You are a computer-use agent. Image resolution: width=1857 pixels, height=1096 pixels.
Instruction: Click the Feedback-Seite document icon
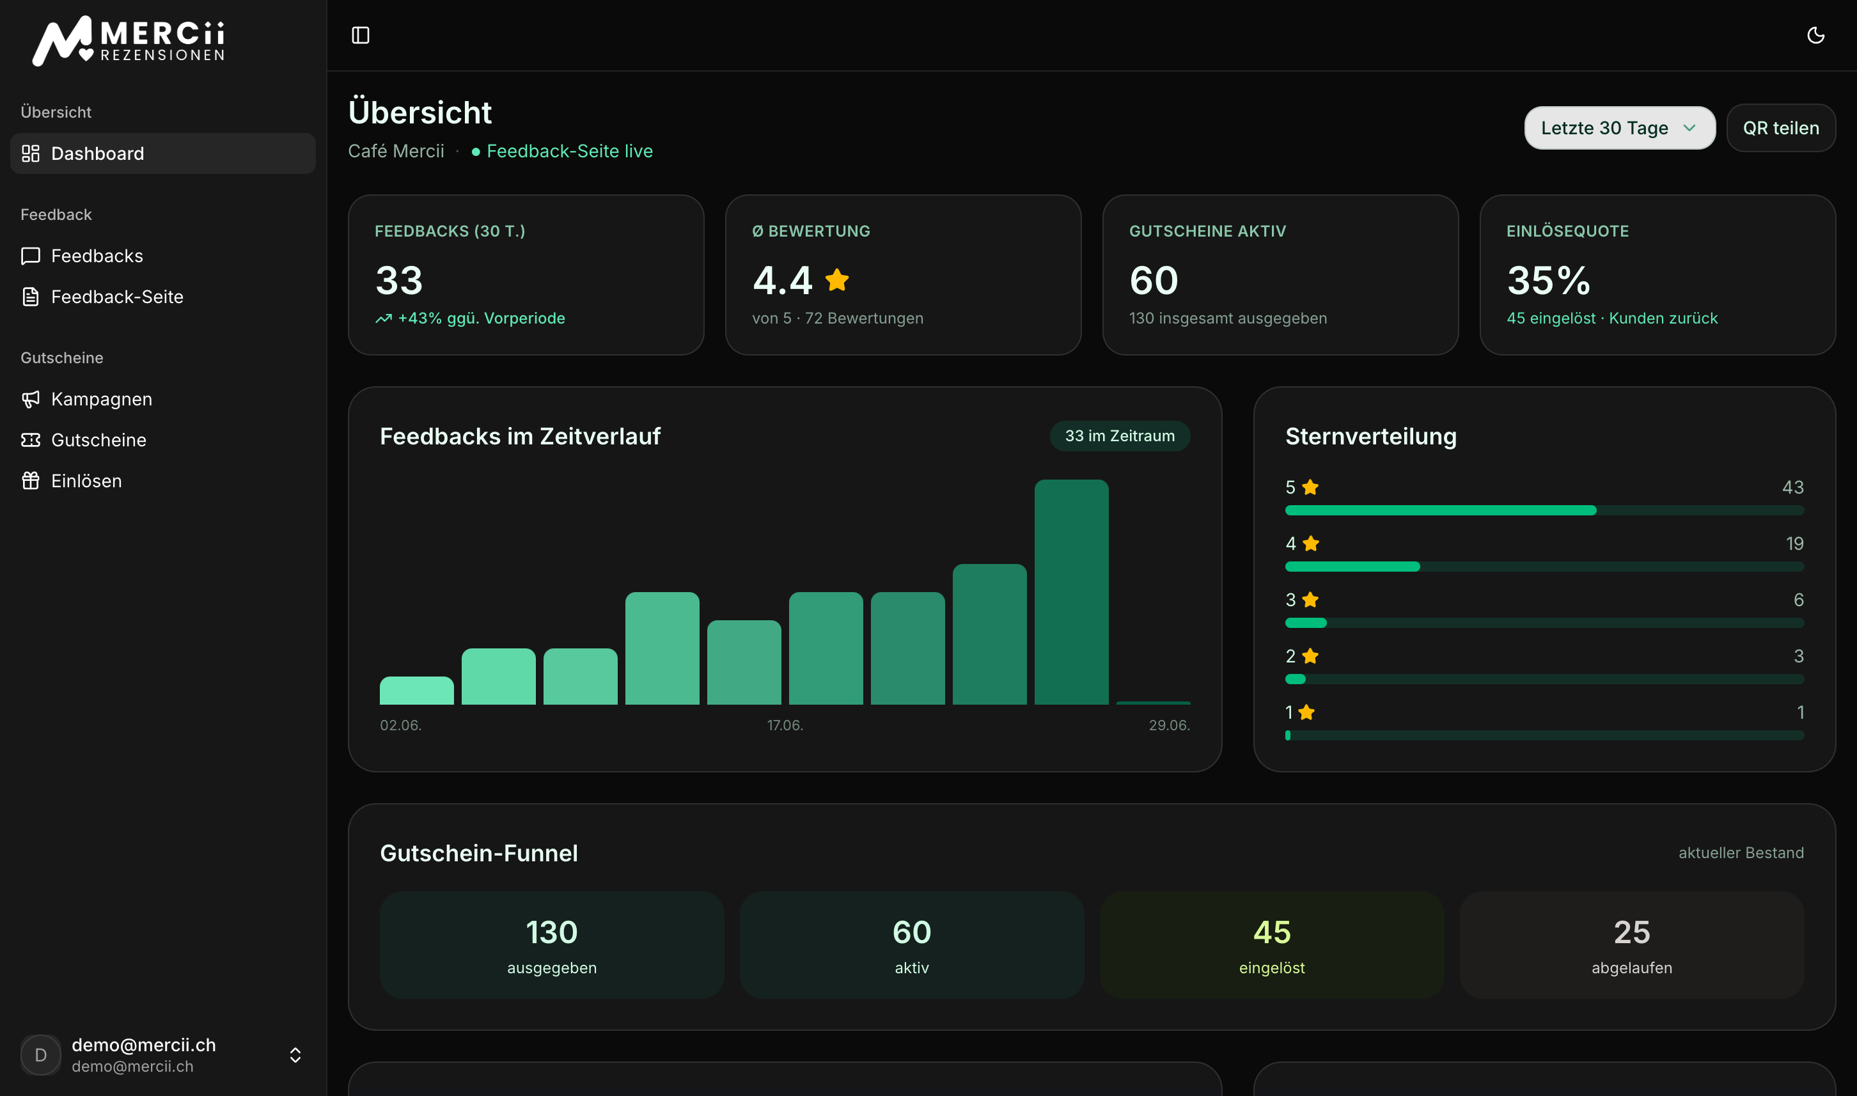click(x=30, y=297)
